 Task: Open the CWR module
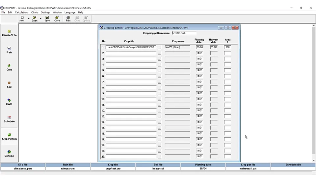(x=9, y=102)
